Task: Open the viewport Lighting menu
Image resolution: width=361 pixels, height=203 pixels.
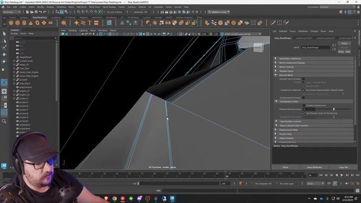Action: (83, 30)
